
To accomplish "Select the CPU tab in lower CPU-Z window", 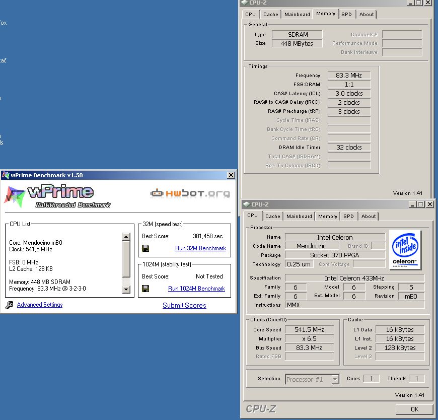I will (253, 216).
